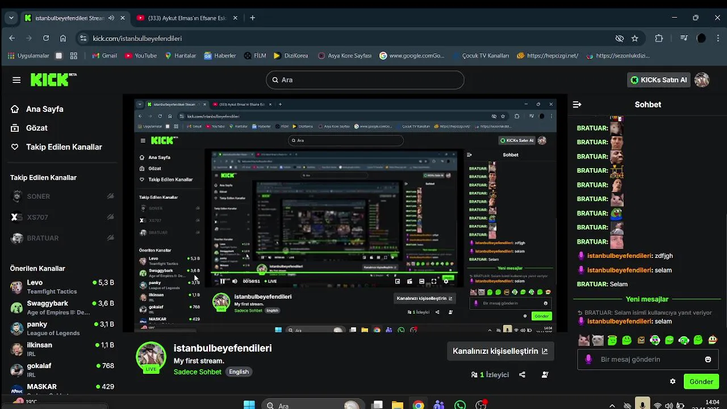
Task: Open Gözat browse page
Action: tap(36, 128)
